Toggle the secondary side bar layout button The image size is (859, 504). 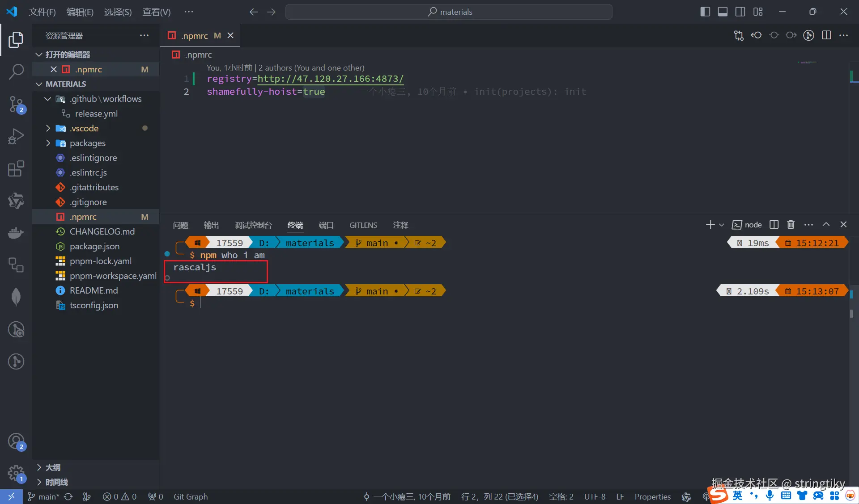click(x=740, y=12)
